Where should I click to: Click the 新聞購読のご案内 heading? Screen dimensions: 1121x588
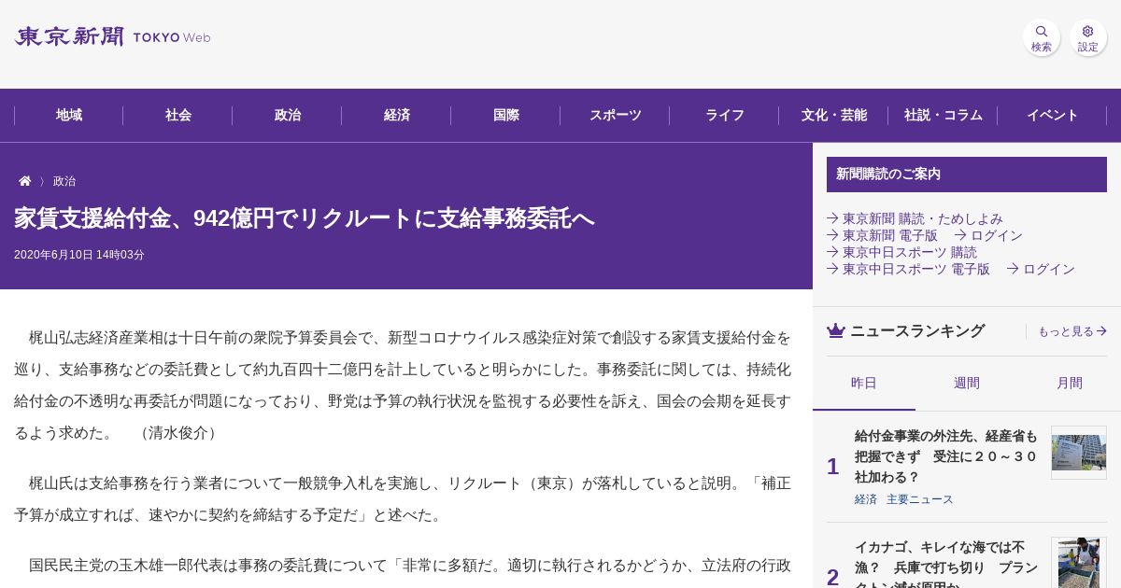point(967,175)
